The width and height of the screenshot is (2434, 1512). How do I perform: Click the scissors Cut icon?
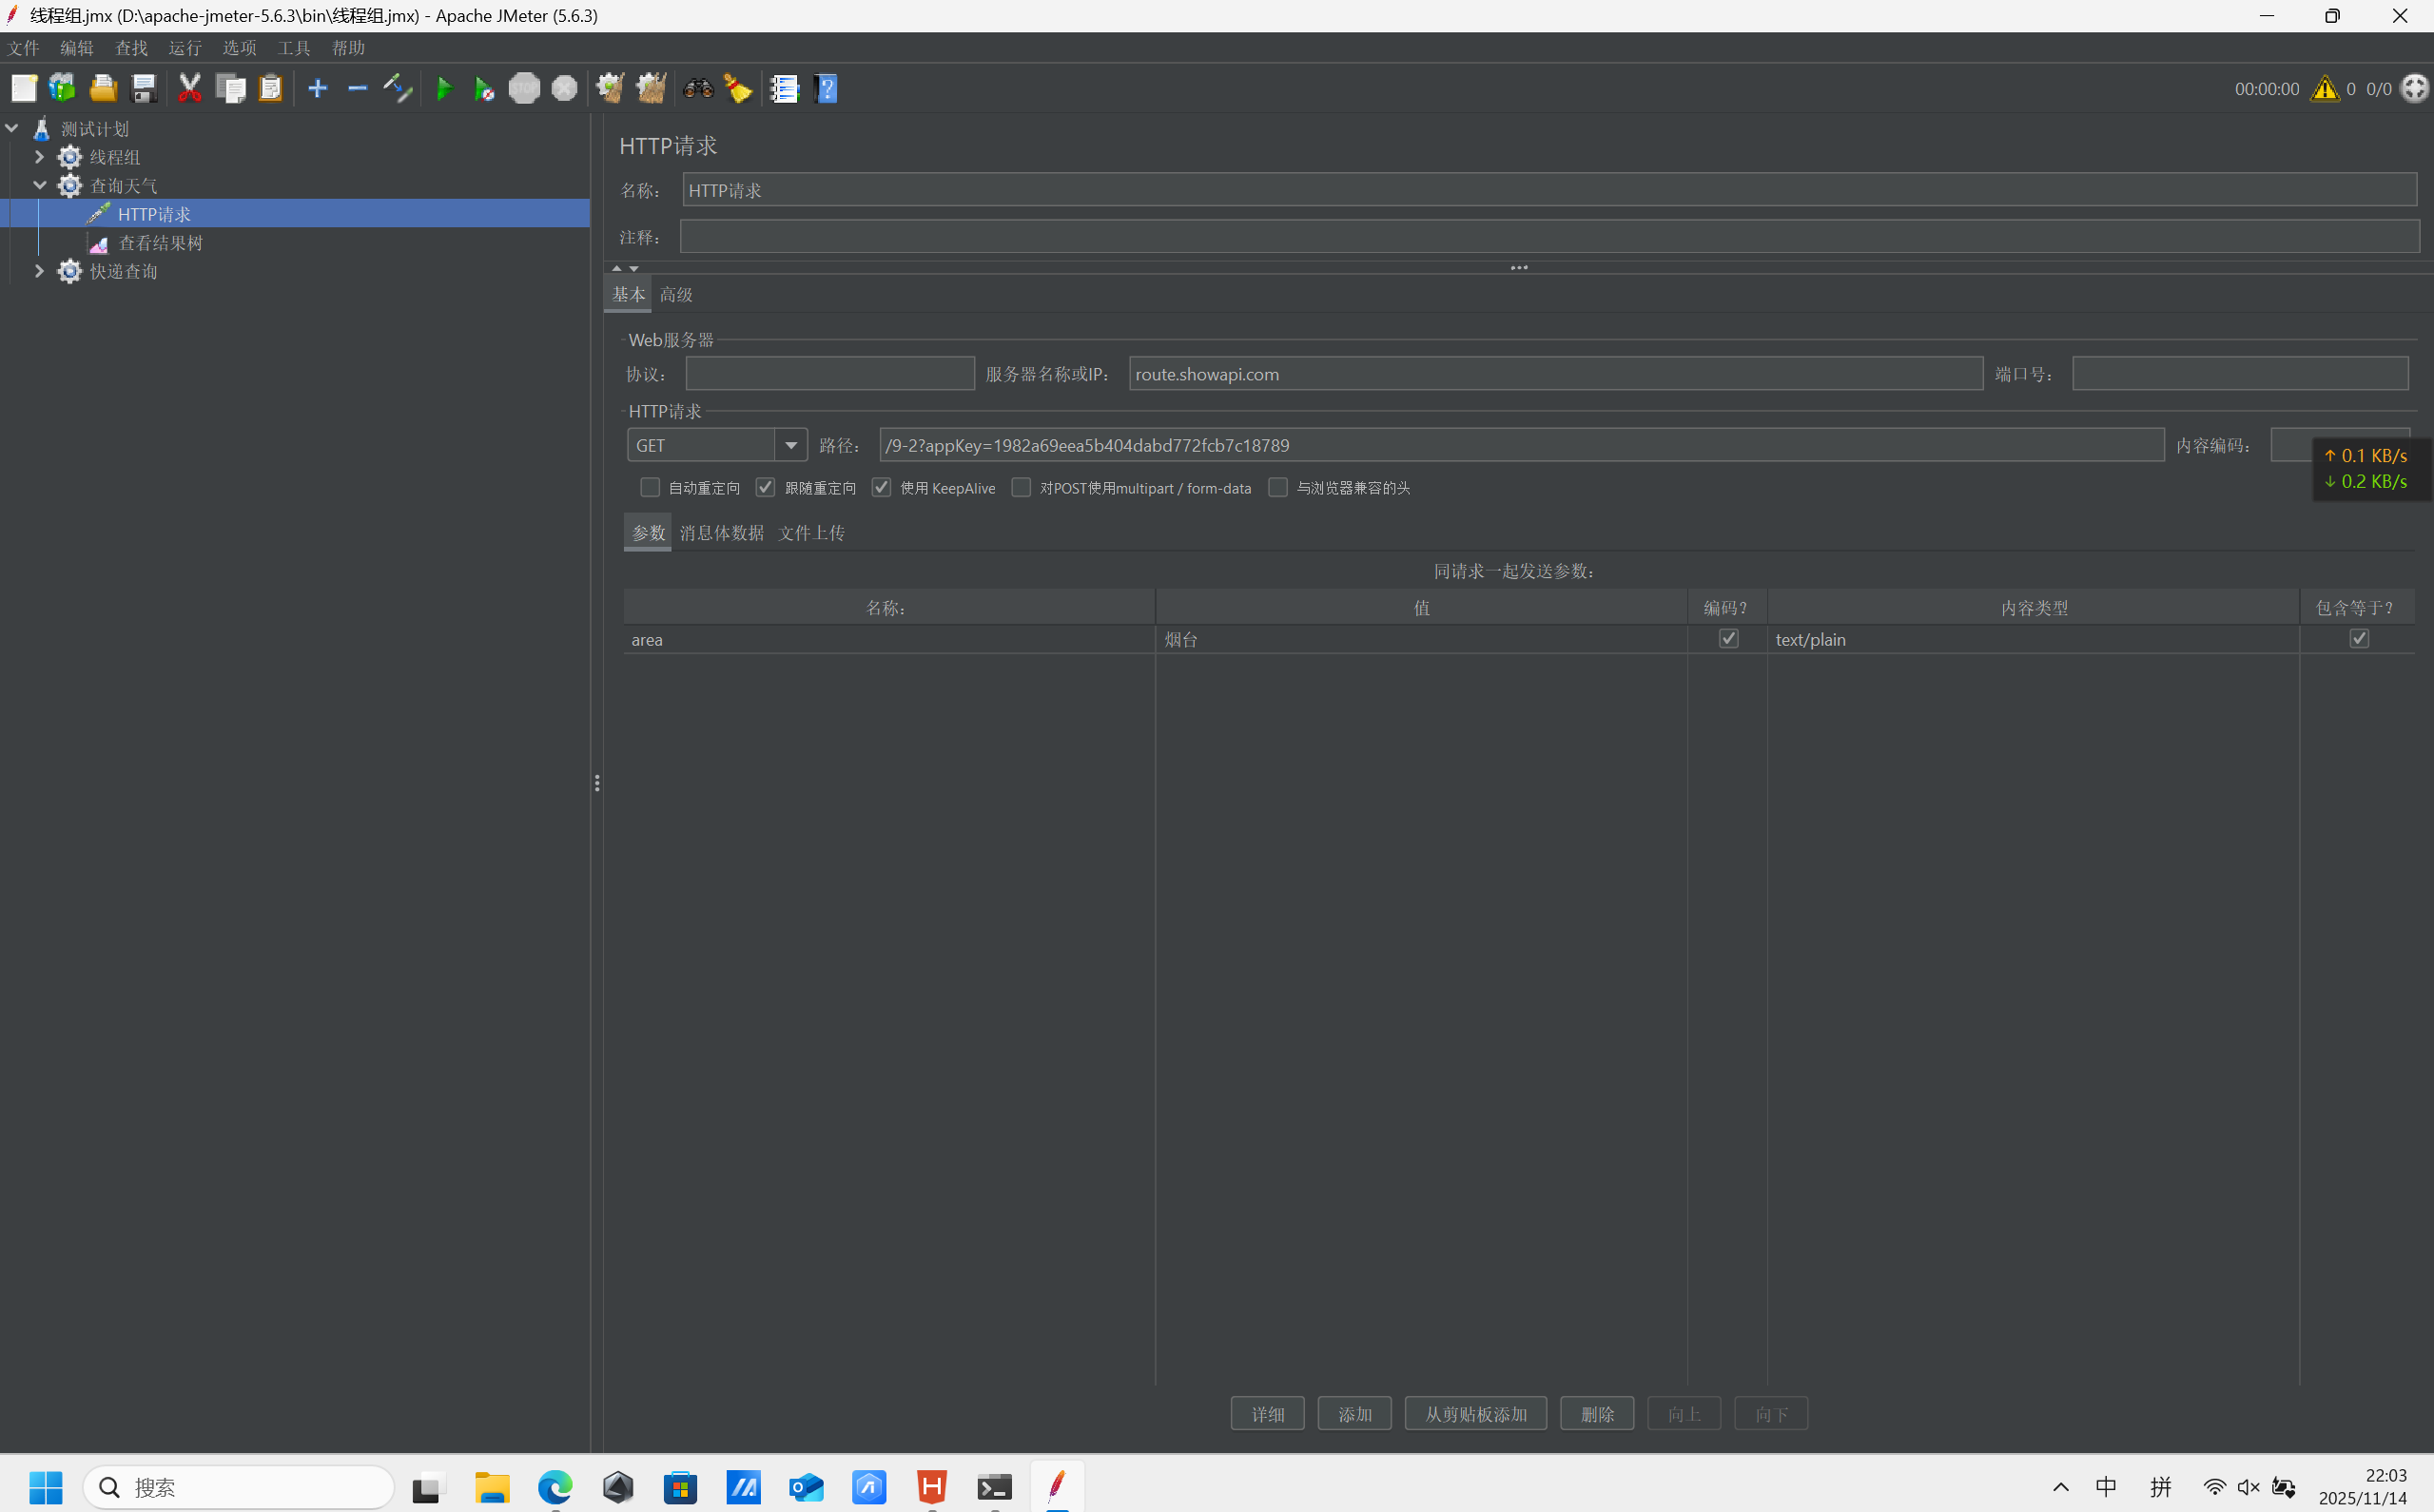coord(189,89)
